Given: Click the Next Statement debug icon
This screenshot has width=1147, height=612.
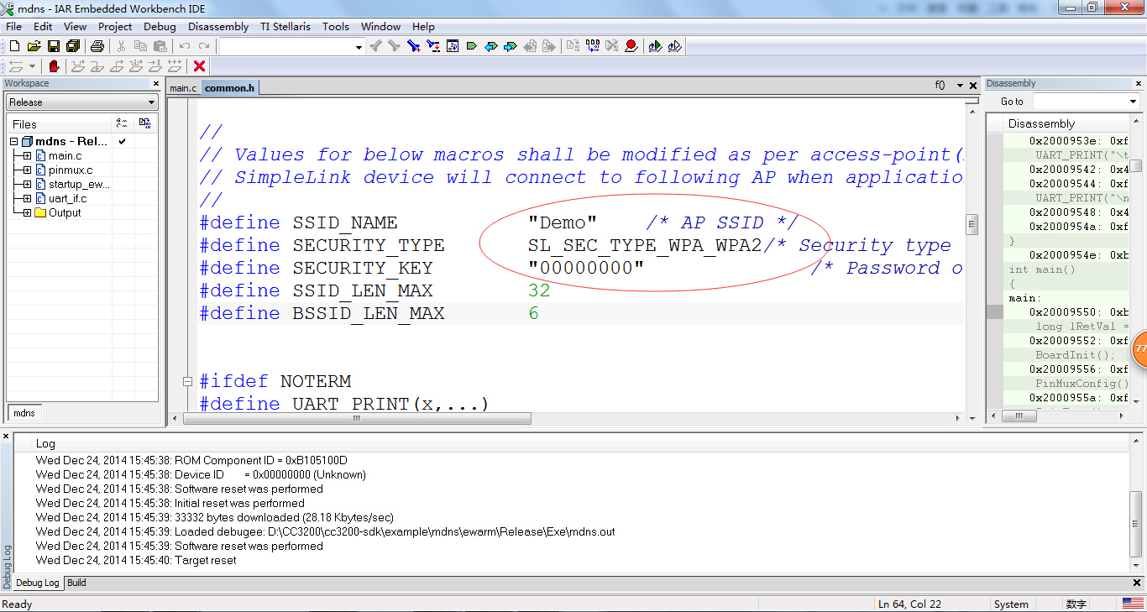Looking at the screenshot, I should tap(136, 66).
